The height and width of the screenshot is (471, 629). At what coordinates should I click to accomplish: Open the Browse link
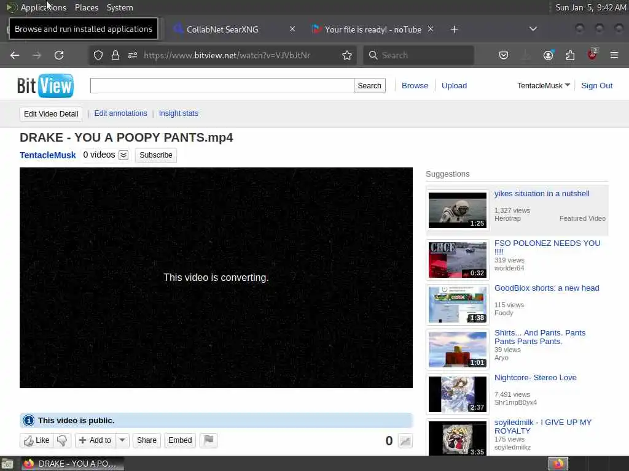tap(415, 85)
